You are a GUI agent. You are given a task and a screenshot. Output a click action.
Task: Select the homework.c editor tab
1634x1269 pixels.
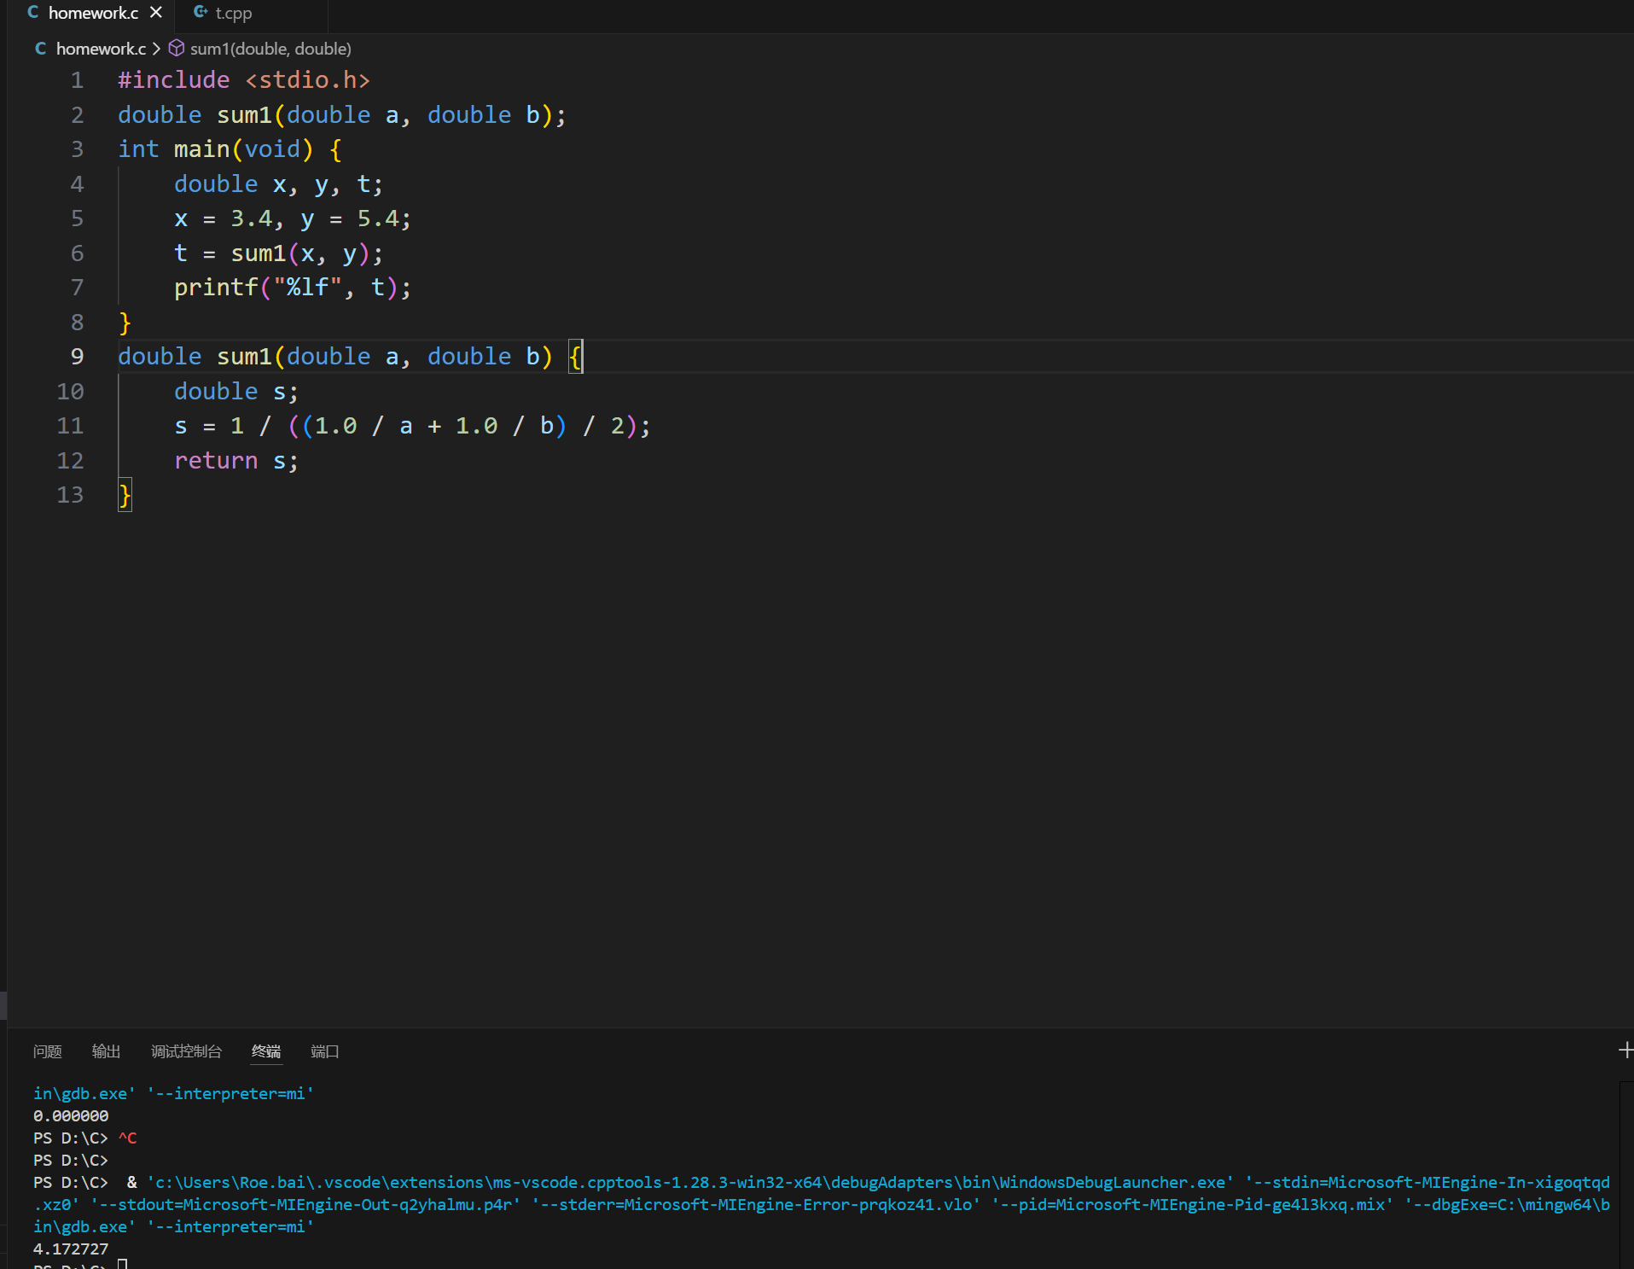(x=94, y=13)
